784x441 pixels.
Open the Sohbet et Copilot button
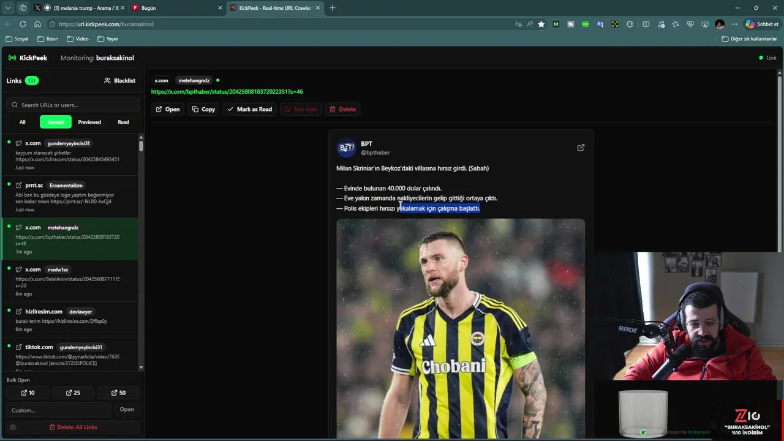point(762,24)
